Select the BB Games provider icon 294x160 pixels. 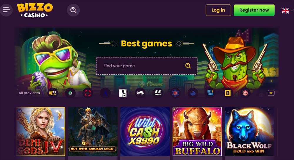tap(158, 93)
